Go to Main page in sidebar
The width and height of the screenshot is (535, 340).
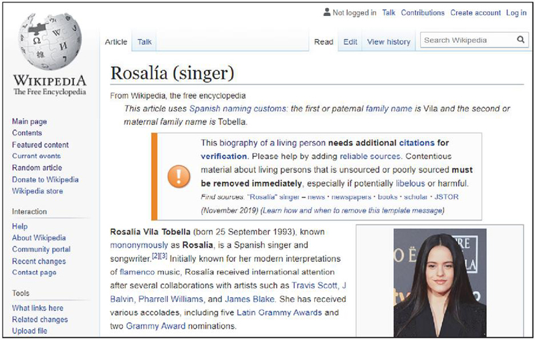[29, 122]
